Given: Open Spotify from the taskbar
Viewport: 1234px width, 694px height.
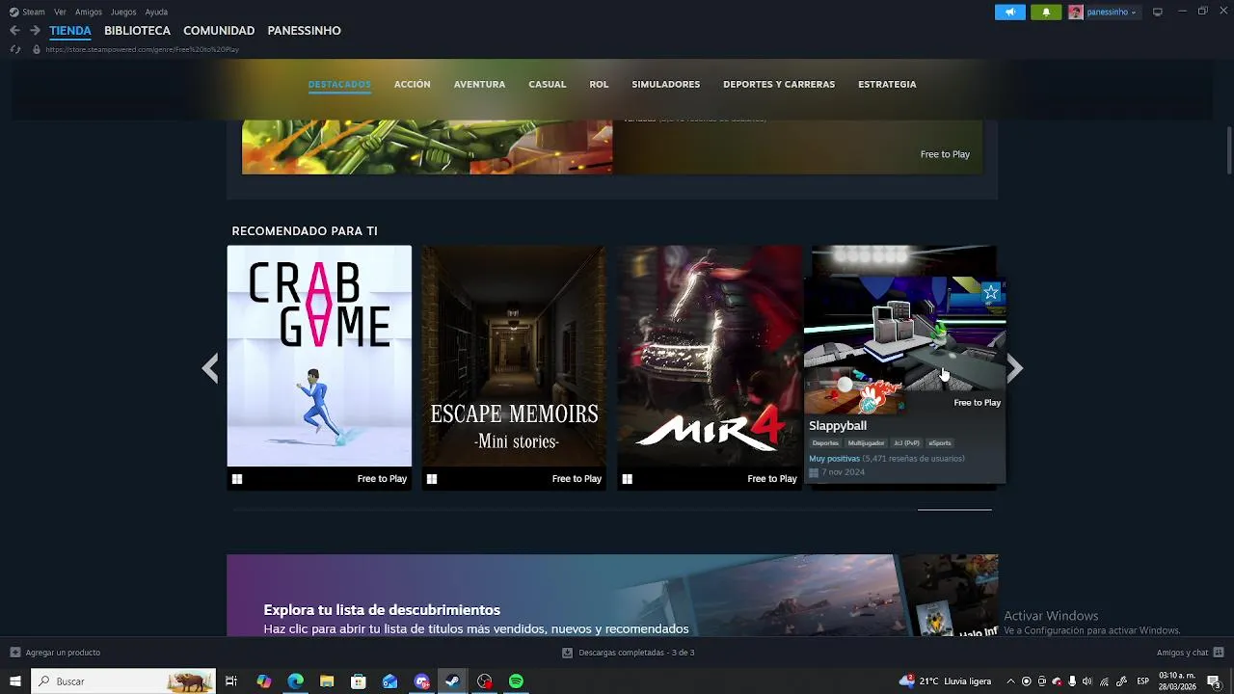Looking at the screenshot, I should pos(516,681).
